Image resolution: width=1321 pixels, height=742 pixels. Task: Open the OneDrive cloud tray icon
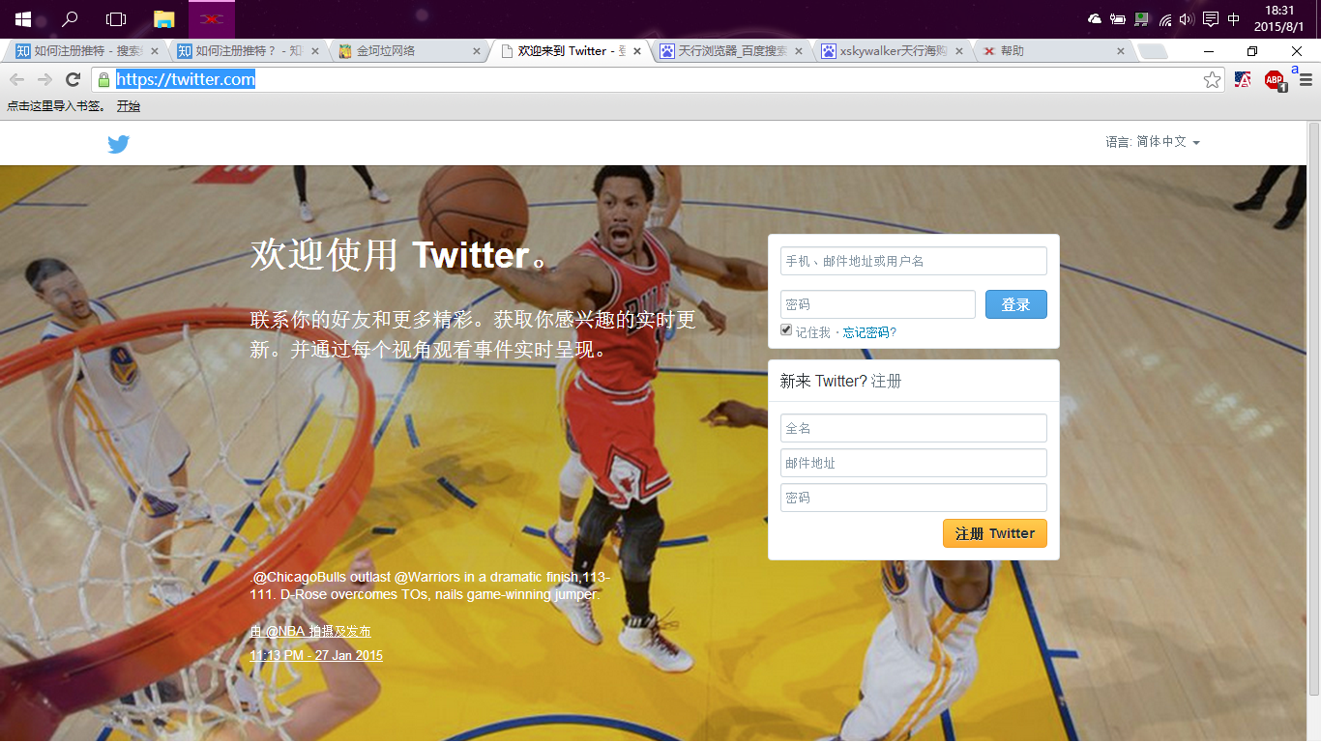point(1095,19)
